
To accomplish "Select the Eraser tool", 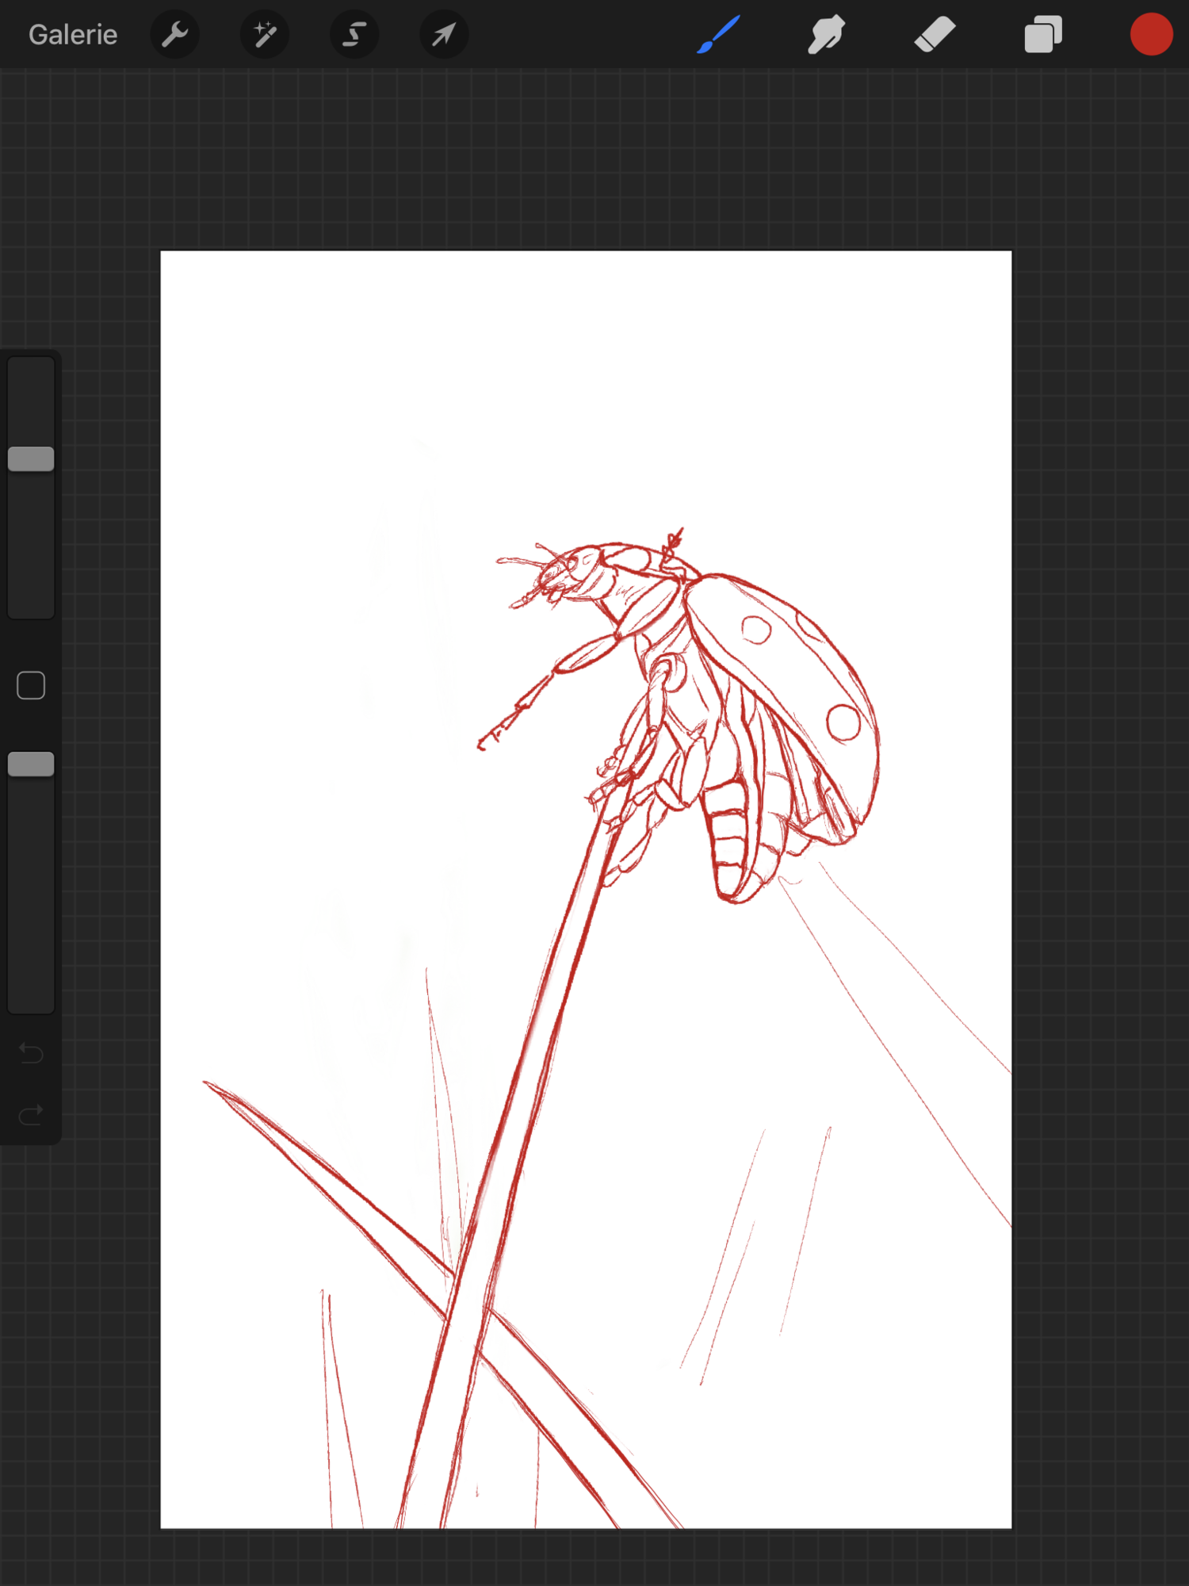I will (x=935, y=35).
